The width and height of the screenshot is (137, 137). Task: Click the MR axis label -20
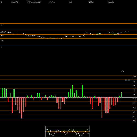coord(134,103)
